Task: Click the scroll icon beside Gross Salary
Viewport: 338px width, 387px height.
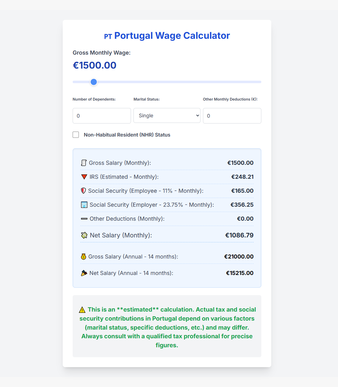Action: [83, 163]
